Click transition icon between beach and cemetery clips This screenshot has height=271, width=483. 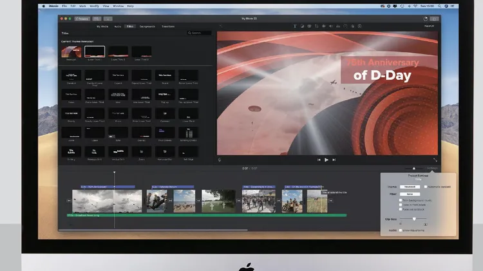click(x=198, y=201)
